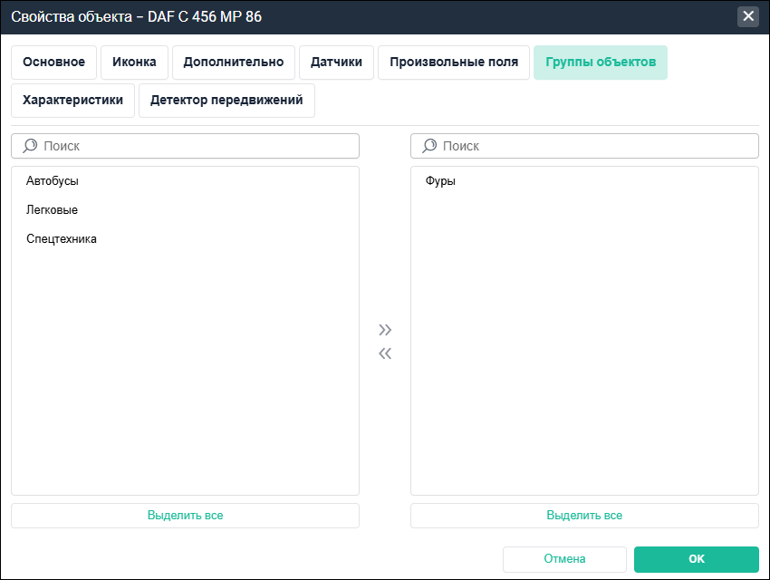Screen dimensions: 770x580
Task: Open the Детектор передвижений tab
Action: (226, 101)
